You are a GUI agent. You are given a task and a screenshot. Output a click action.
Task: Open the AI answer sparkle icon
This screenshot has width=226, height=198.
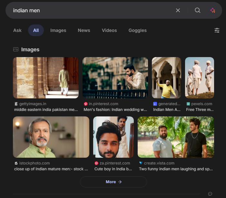pos(212,10)
